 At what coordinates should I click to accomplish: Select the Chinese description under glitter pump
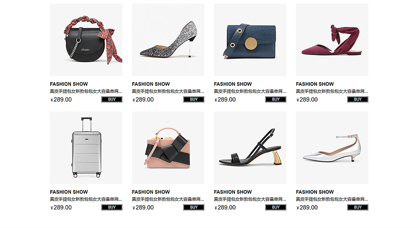tap(168, 91)
